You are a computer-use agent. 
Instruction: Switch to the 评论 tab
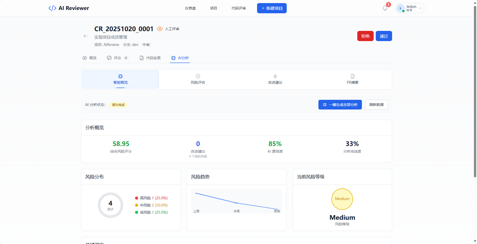117,58
